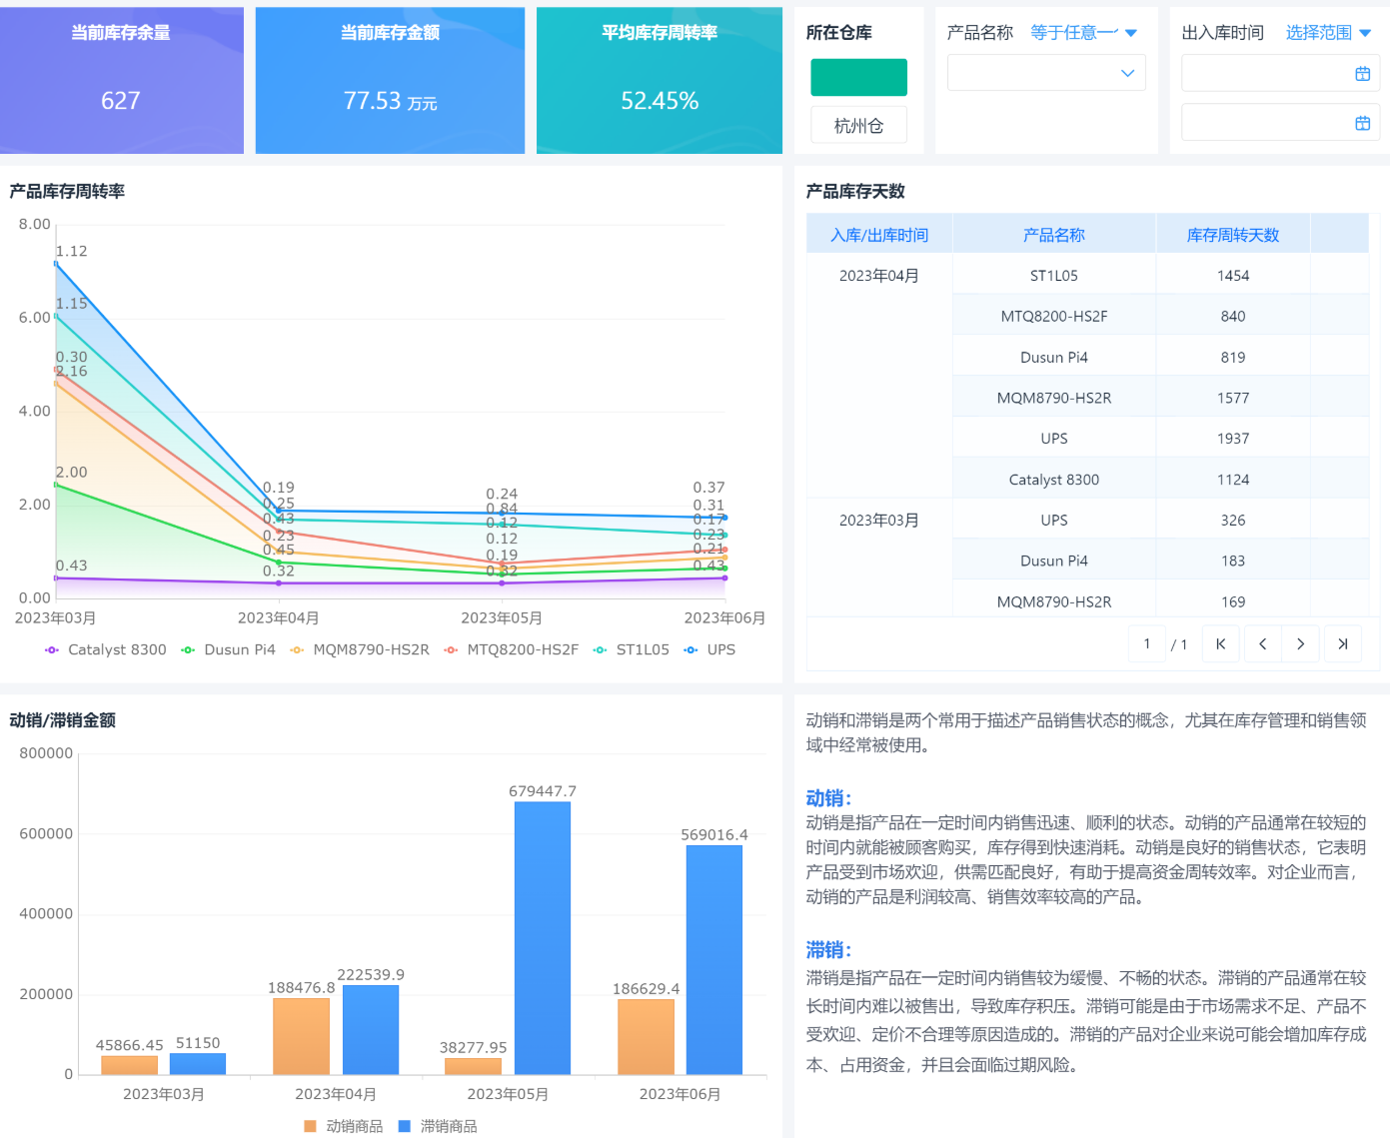Viewport: 1390px width, 1138px height.
Task: Click page number 1 in the pagination
Action: pos(1146,643)
